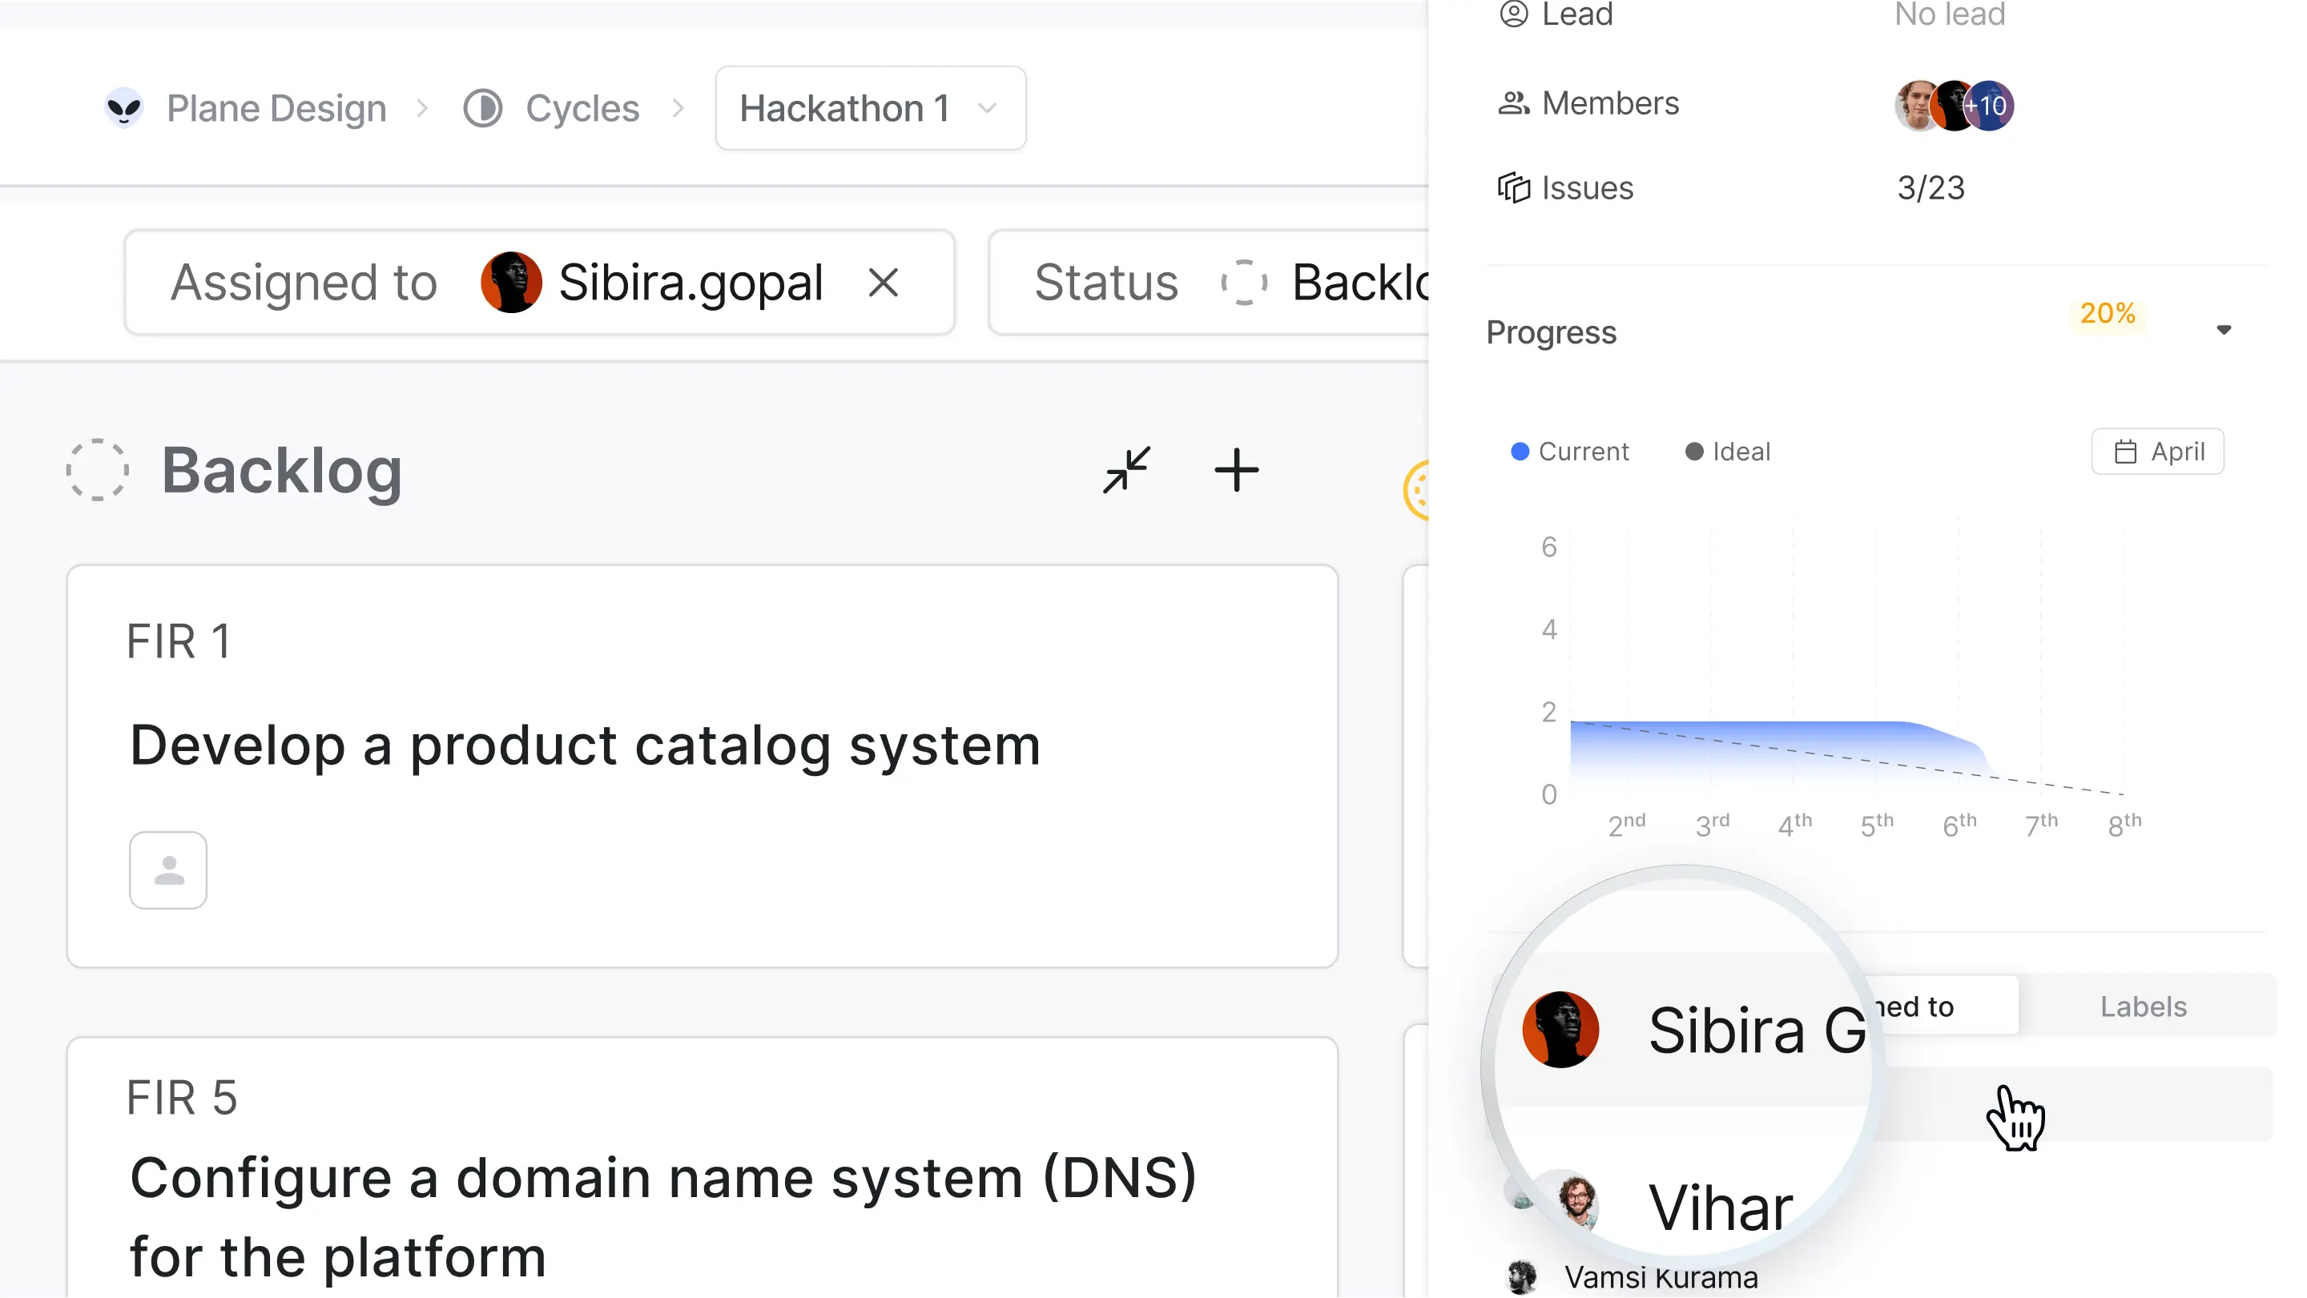2307x1298 pixels.
Task: Add an issue via the Backlog plus icon
Action: point(1237,471)
